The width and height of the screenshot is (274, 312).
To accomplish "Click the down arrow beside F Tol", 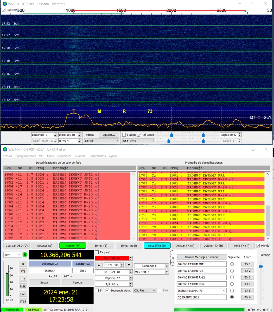I will point(129,265).
